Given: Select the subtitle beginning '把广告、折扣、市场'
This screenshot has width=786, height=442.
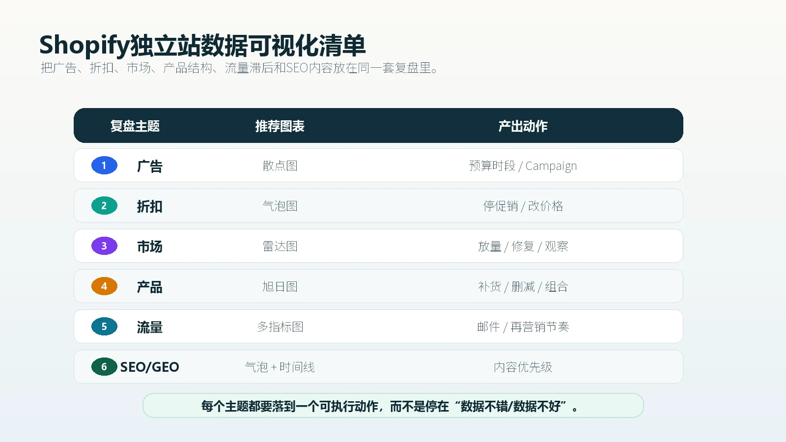Looking at the screenshot, I should coord(239,68).
